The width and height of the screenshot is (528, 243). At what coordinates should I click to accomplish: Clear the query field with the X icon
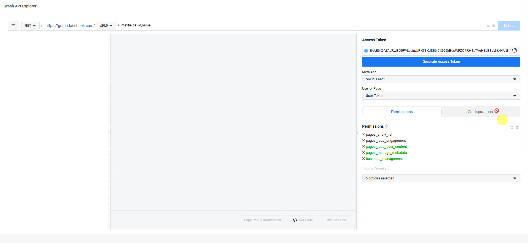[488, 26]
